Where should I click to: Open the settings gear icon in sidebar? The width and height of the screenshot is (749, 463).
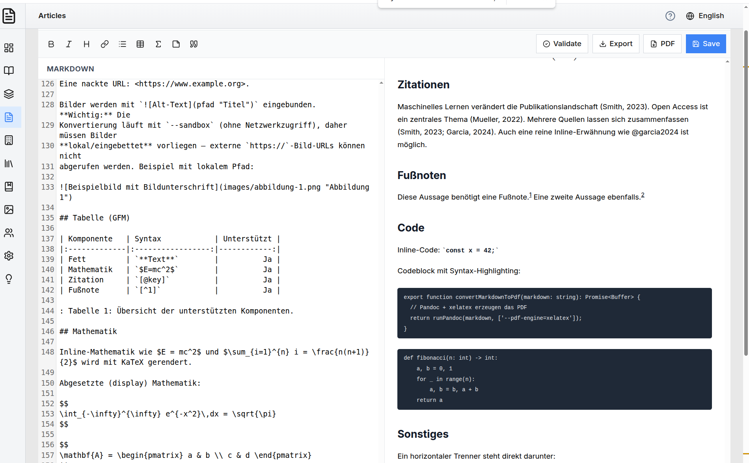coord(9,256)
